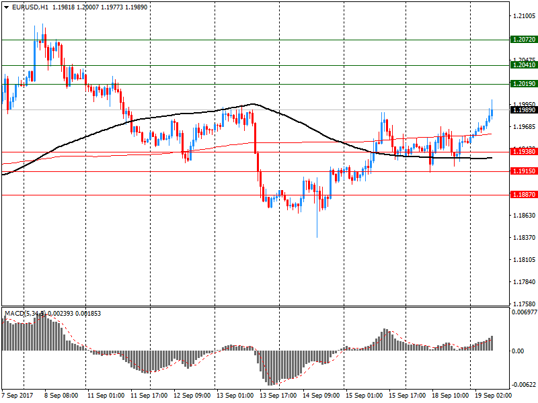
Task: Click the -0.00622 MACD scale value
Action: (x=525, y=384)
